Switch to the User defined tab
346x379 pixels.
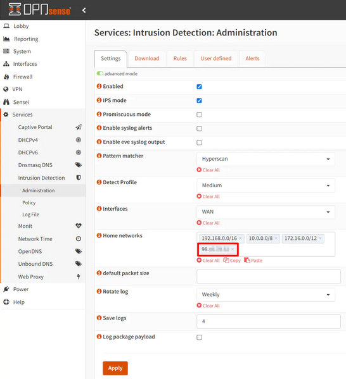(x=216, y=58)
